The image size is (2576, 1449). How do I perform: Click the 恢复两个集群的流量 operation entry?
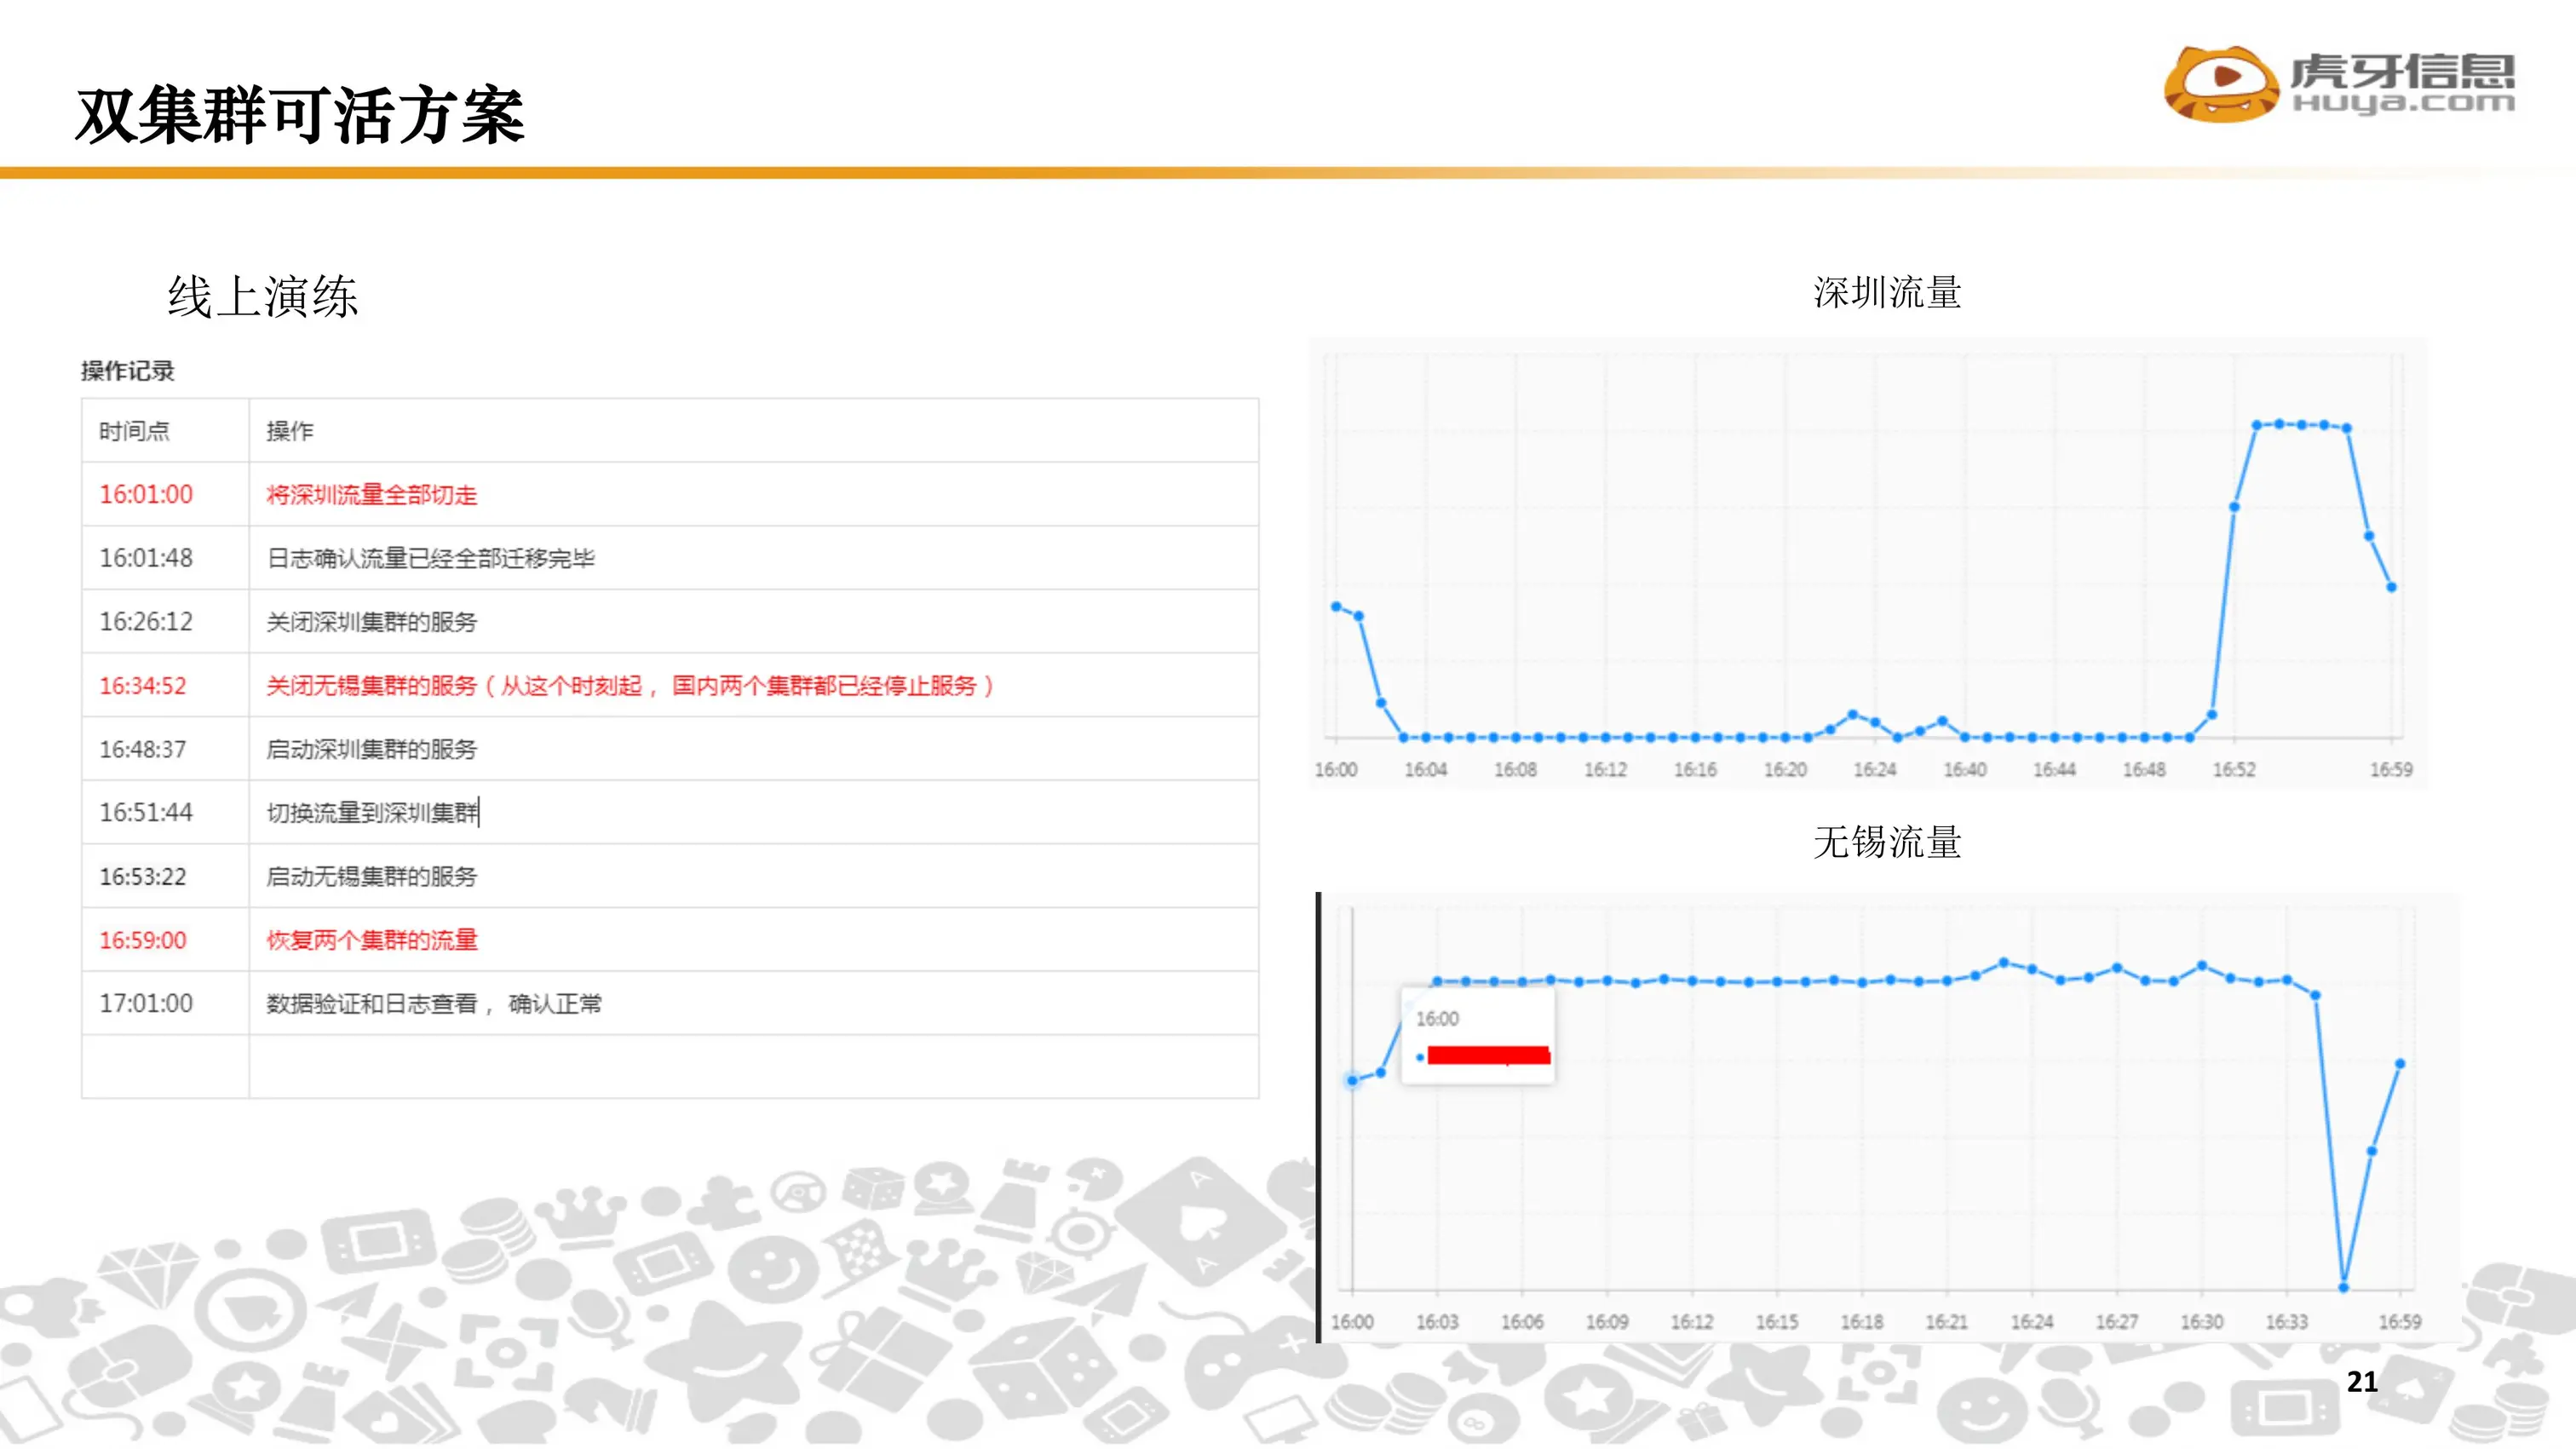click(371, 940)
